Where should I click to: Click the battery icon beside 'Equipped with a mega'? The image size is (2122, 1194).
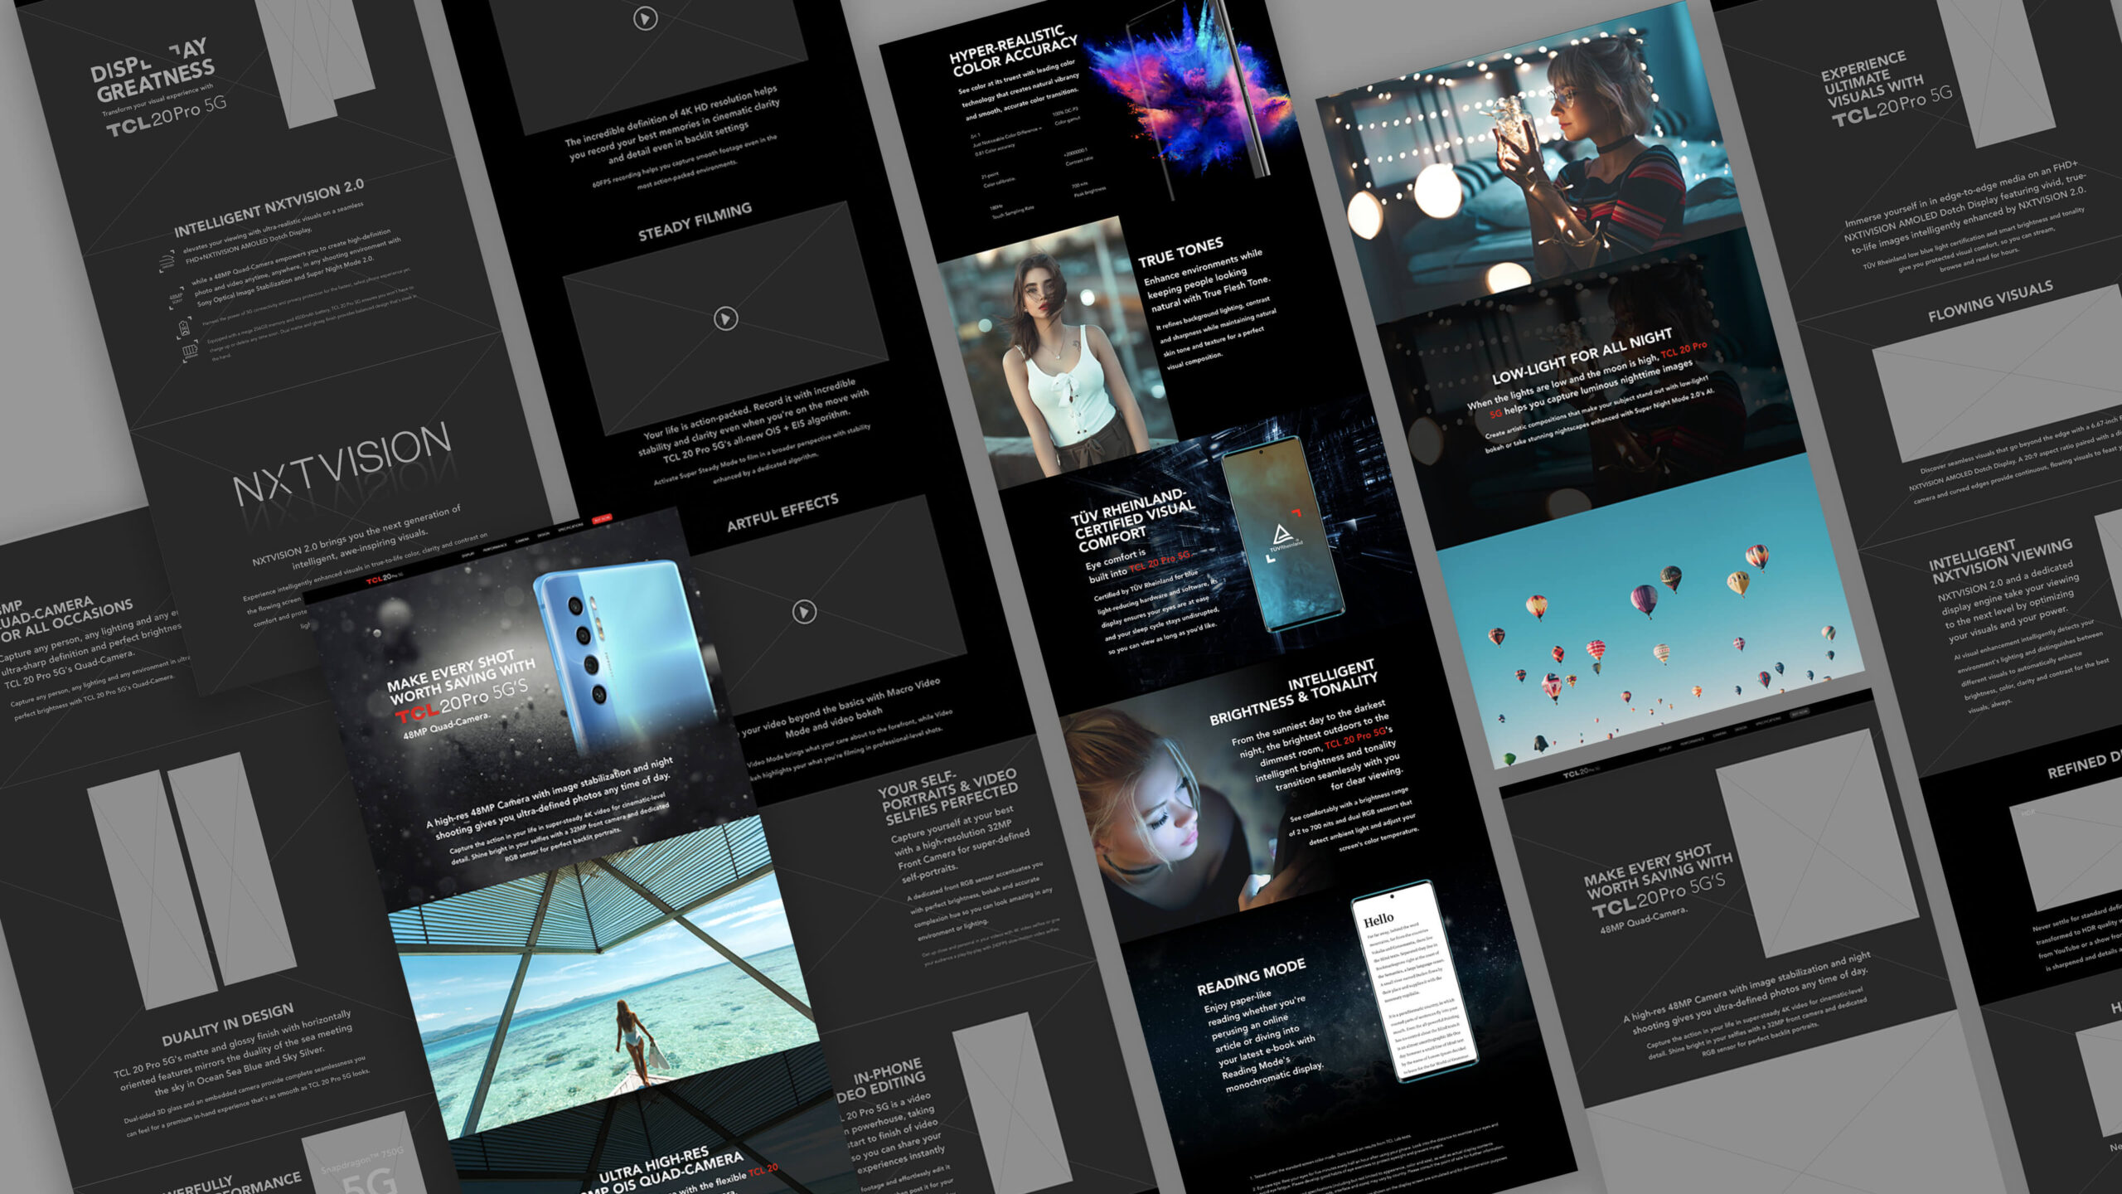[x=190, y=352]
